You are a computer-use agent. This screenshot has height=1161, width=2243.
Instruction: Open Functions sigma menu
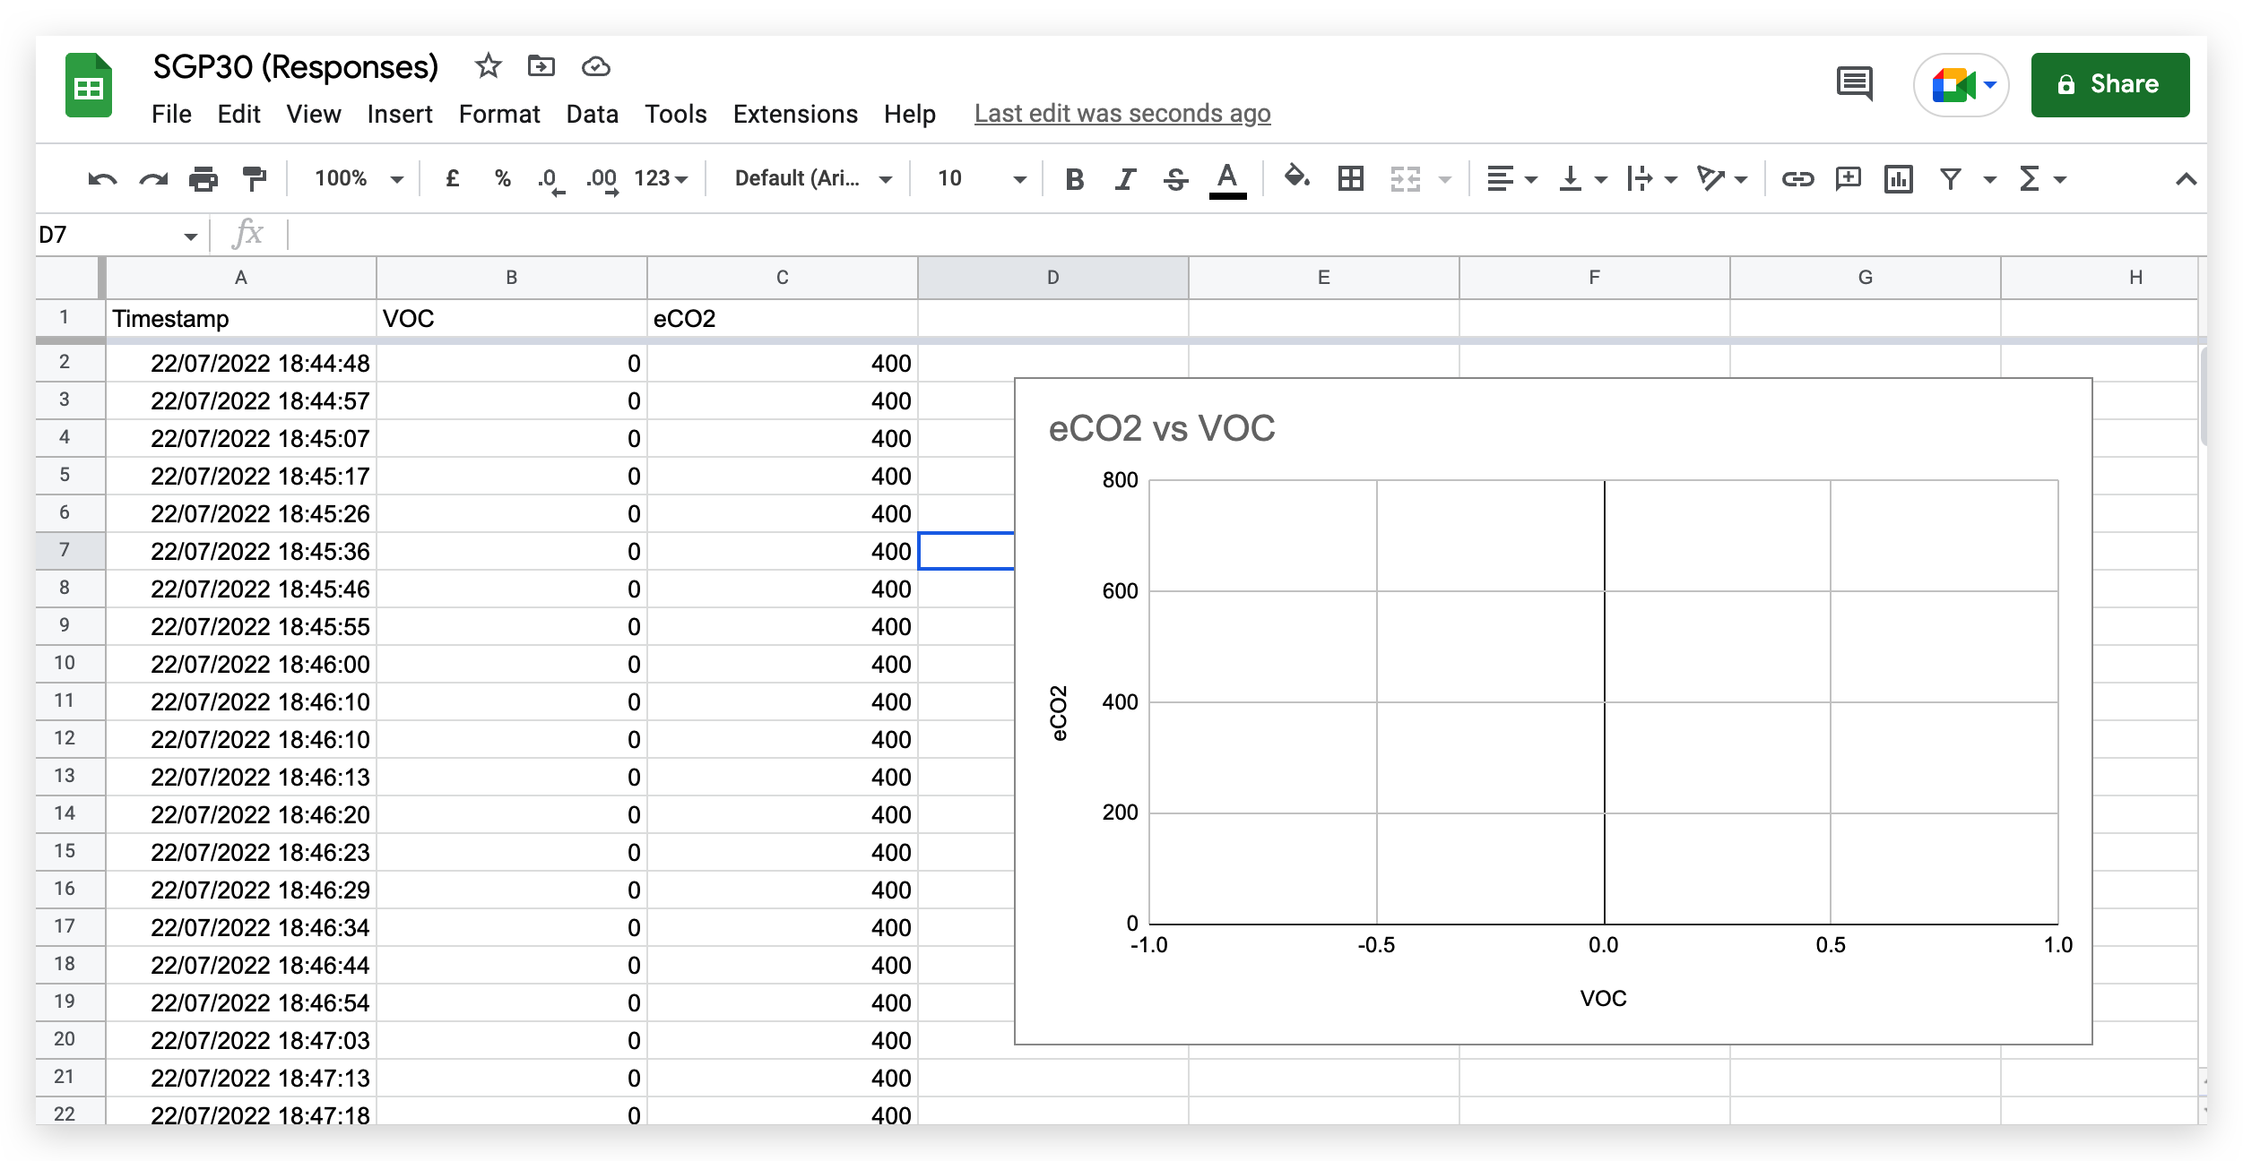coord(2041,179)
